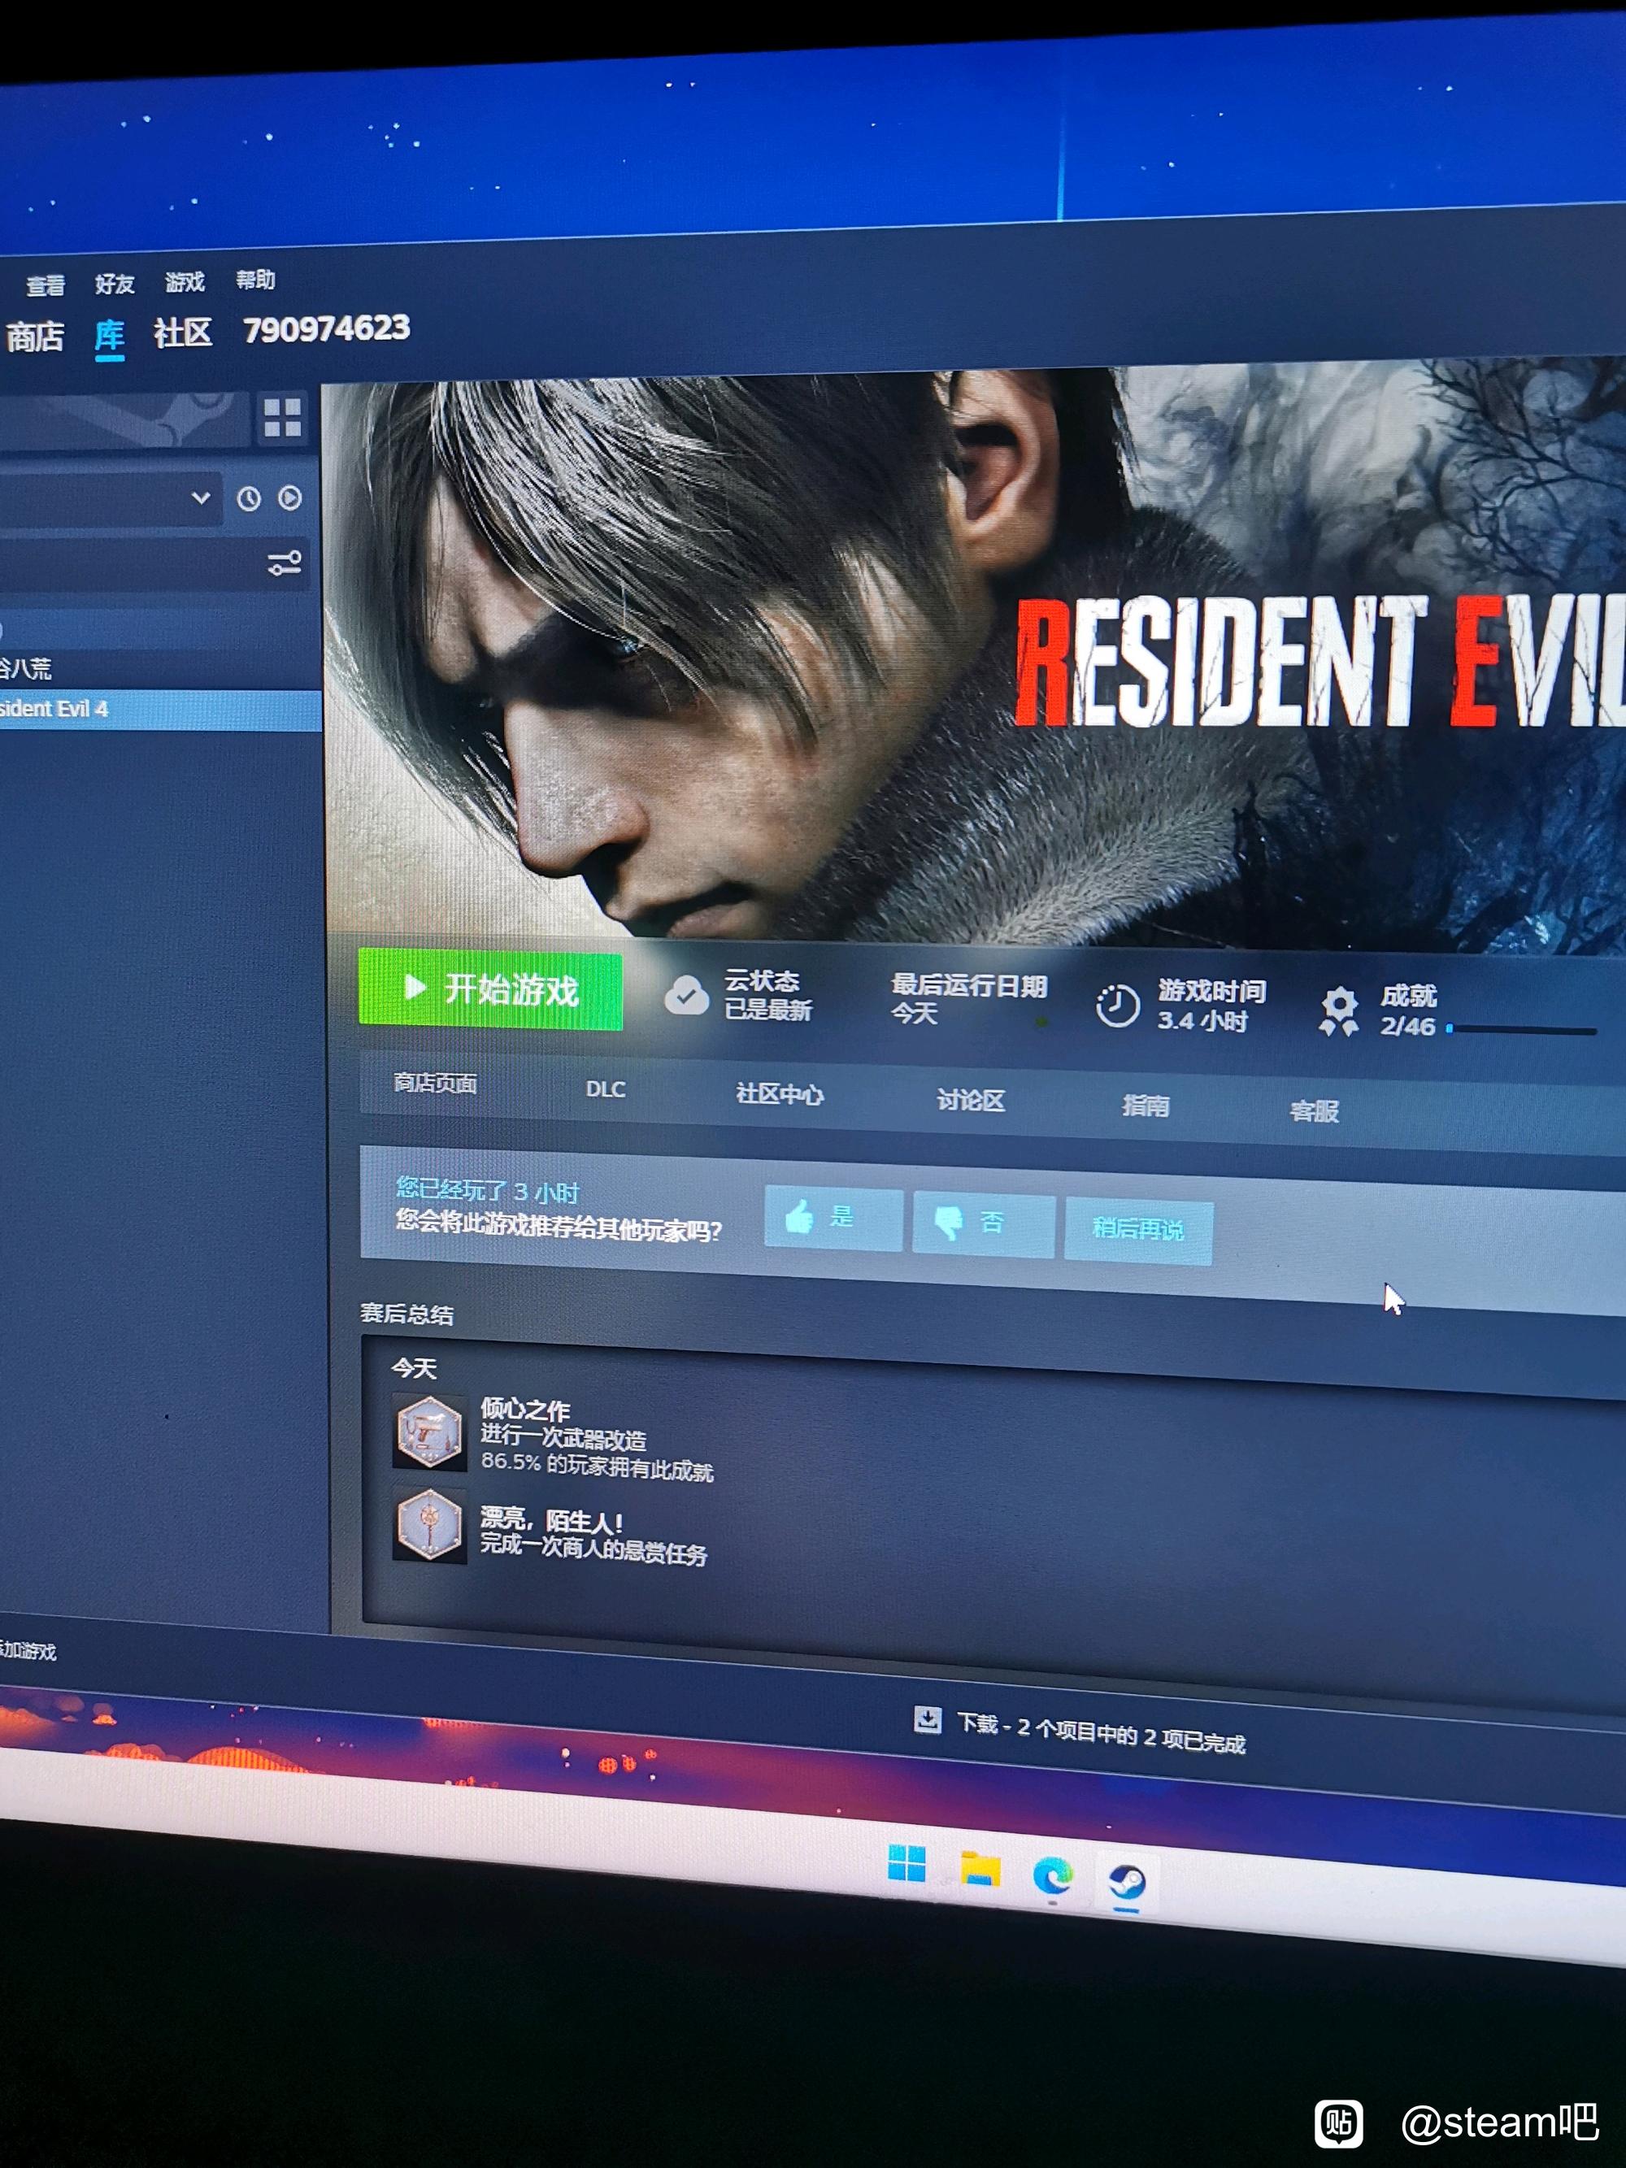The width and height of the screenshot is (1626, 2168).
Task: Expand the library filter dropdown chevron
Action: pyautogui.click(x=201, y=497)
